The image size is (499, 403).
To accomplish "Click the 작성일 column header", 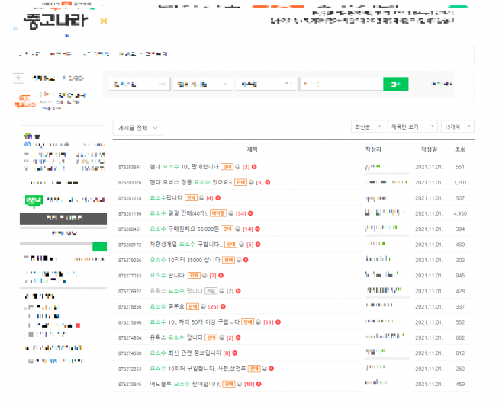I will pos(429,149).
